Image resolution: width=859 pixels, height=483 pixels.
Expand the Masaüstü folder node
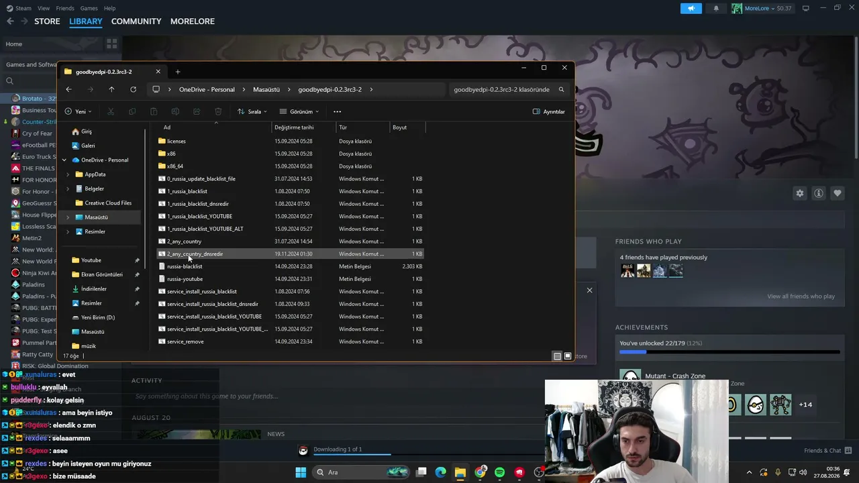coord(68,217)
